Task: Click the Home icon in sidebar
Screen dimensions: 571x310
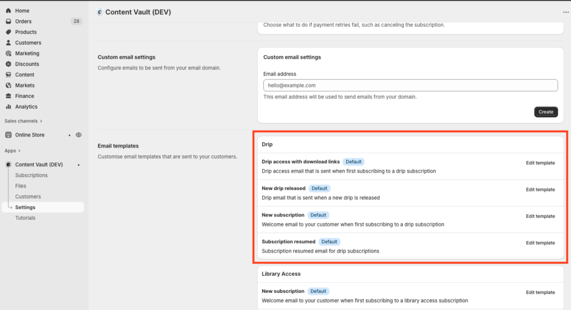Action: (x=8, y=11)
